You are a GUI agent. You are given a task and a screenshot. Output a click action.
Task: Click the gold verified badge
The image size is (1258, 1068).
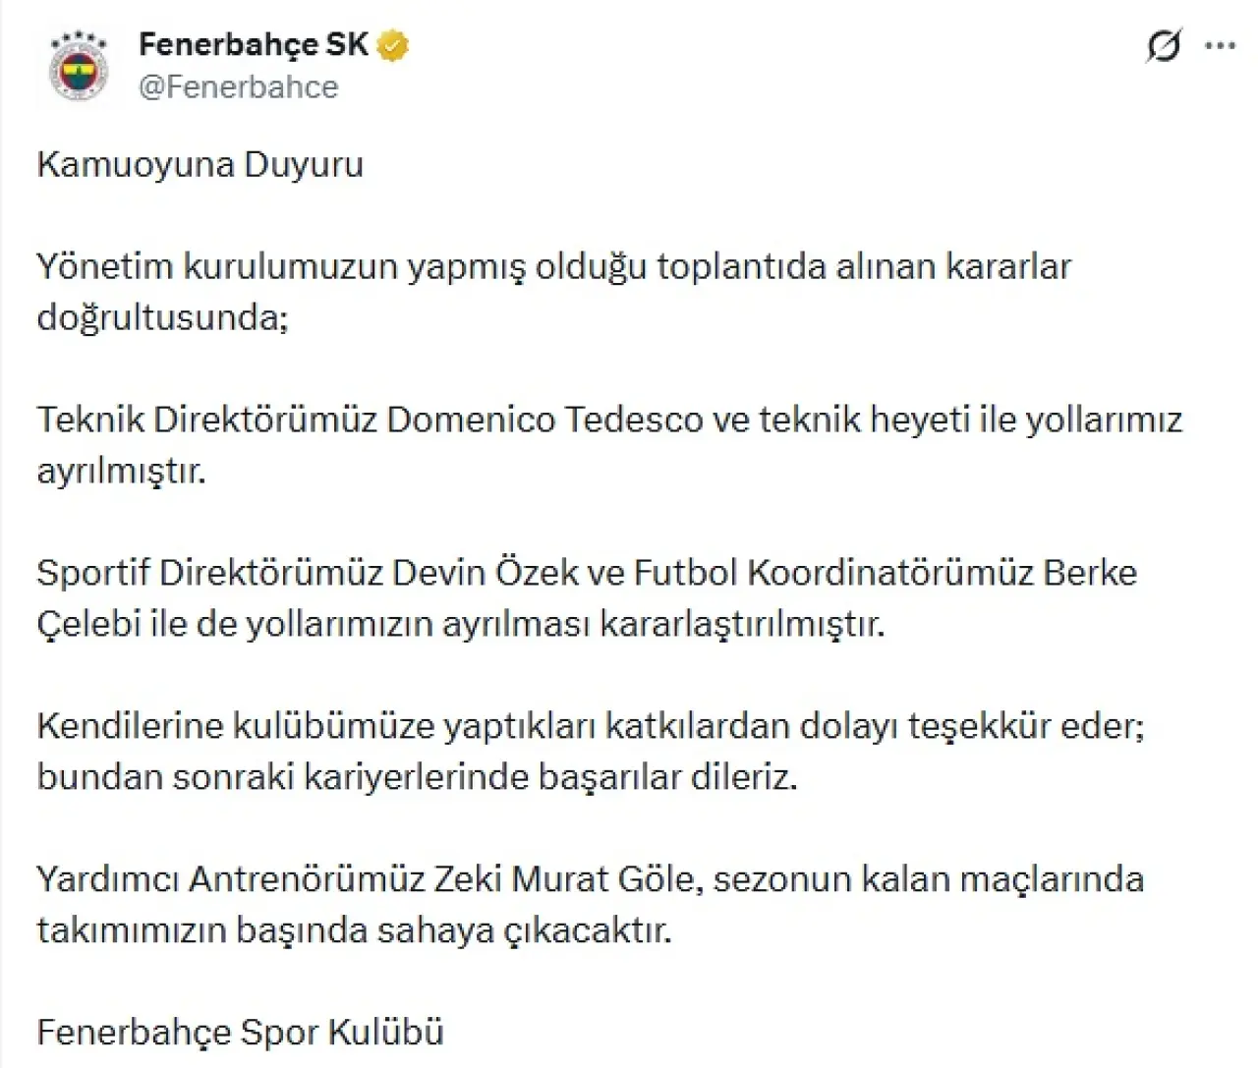pos(394,45)
